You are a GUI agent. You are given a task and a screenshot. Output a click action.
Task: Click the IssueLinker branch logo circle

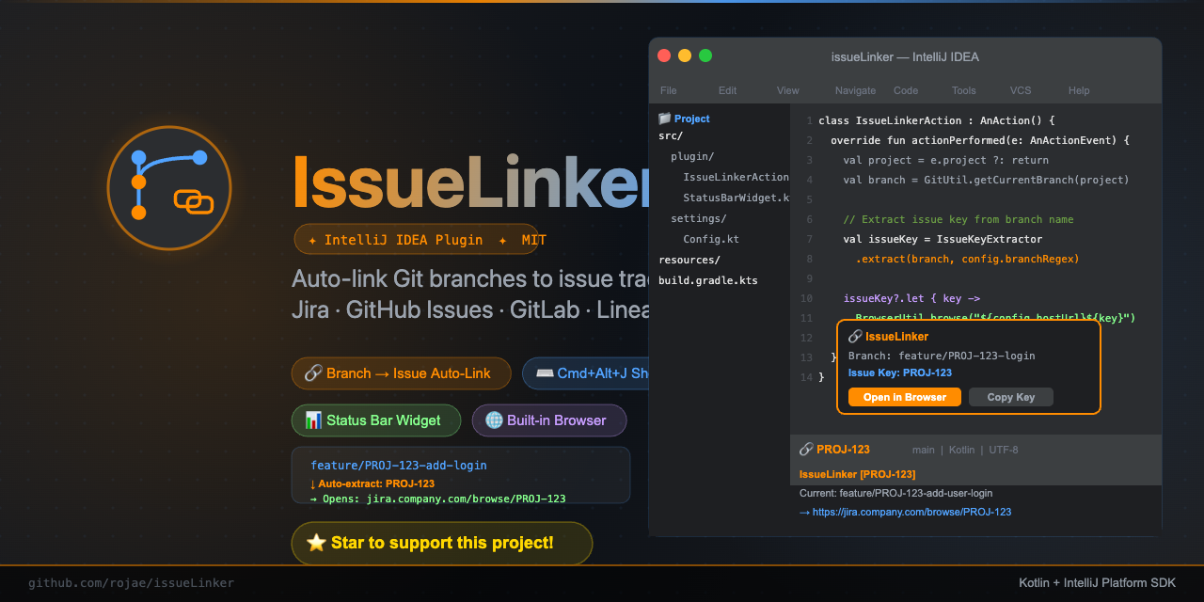[x=169, y=188]
